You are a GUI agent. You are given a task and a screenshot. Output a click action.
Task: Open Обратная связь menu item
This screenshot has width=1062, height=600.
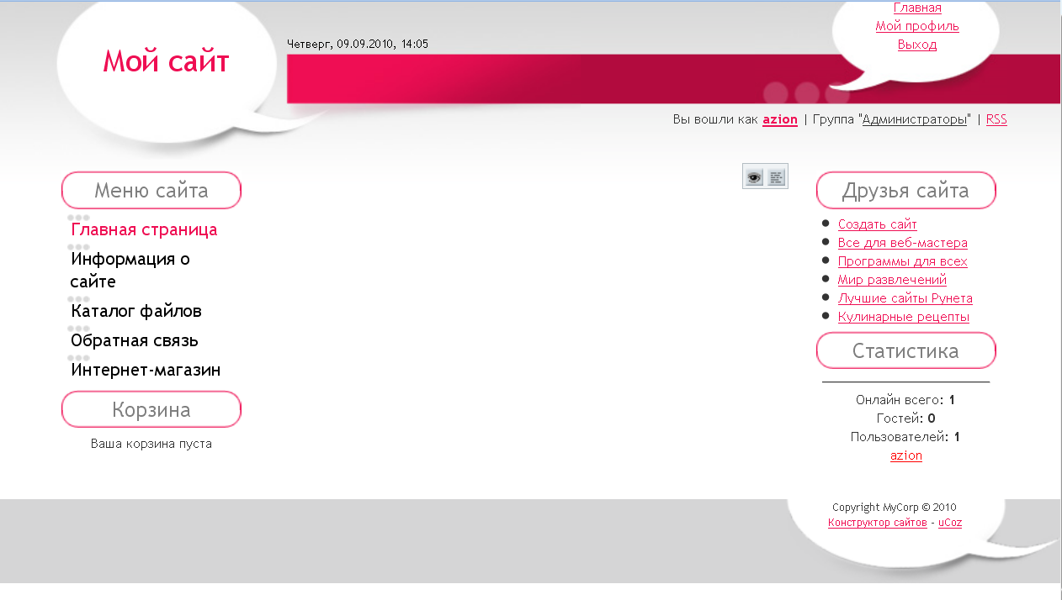pyautogui.click(x=135, y=340)
